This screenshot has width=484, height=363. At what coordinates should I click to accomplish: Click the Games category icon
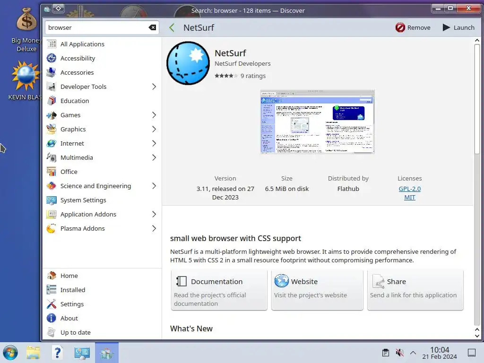click(52, 115)
